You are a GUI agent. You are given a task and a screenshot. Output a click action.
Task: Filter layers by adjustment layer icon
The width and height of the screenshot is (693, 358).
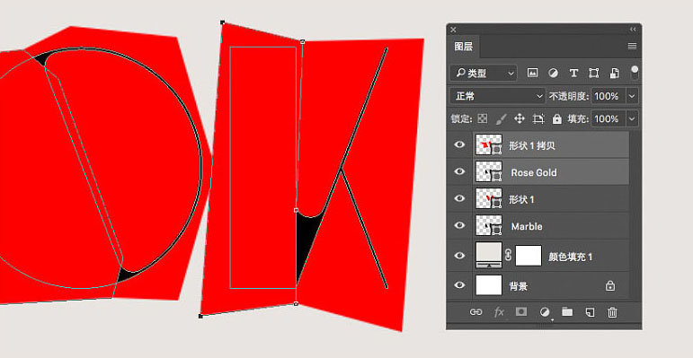(553, 74)
